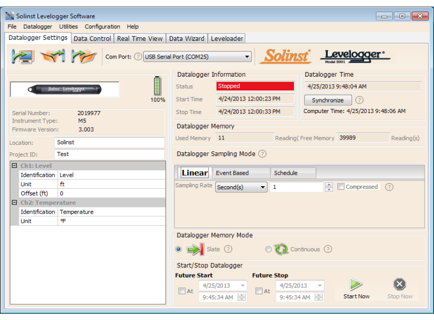Switch to the Real Time View tab
Image resolution: width=434 pixels, height=320 pixels.
[140, 38]
